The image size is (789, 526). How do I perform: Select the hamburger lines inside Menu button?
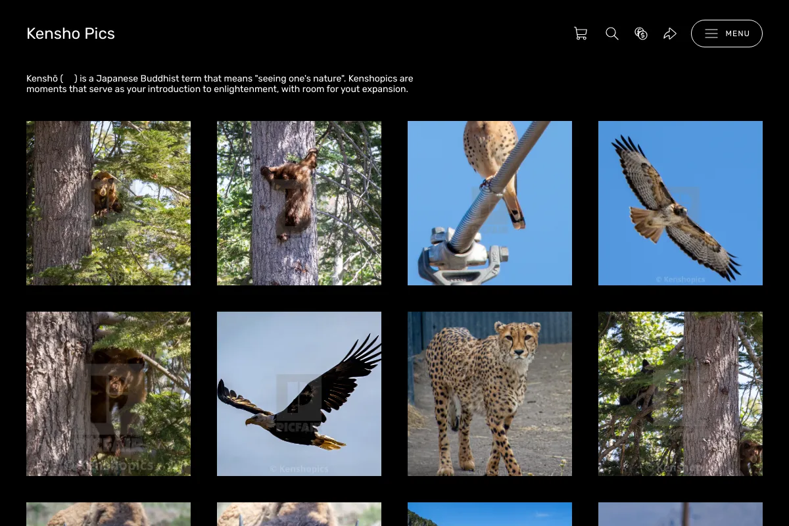tap(711, 34)
